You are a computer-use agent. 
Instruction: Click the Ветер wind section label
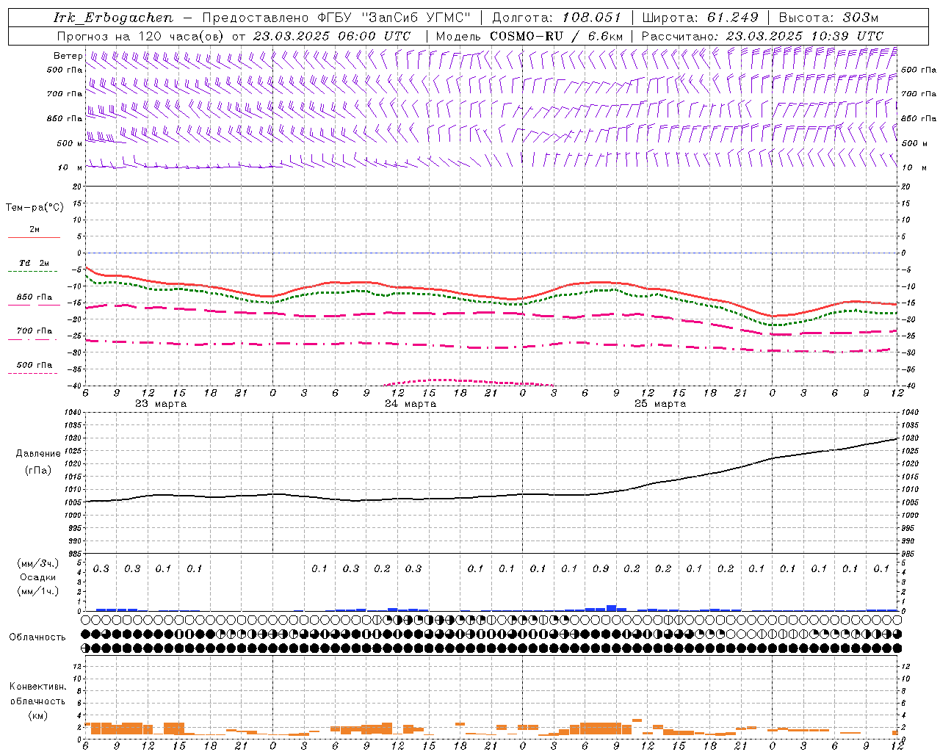tap(68, 56)
